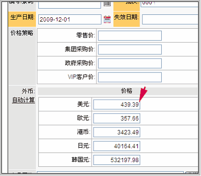Click the 韩国元 label

[x=81, y=160]
